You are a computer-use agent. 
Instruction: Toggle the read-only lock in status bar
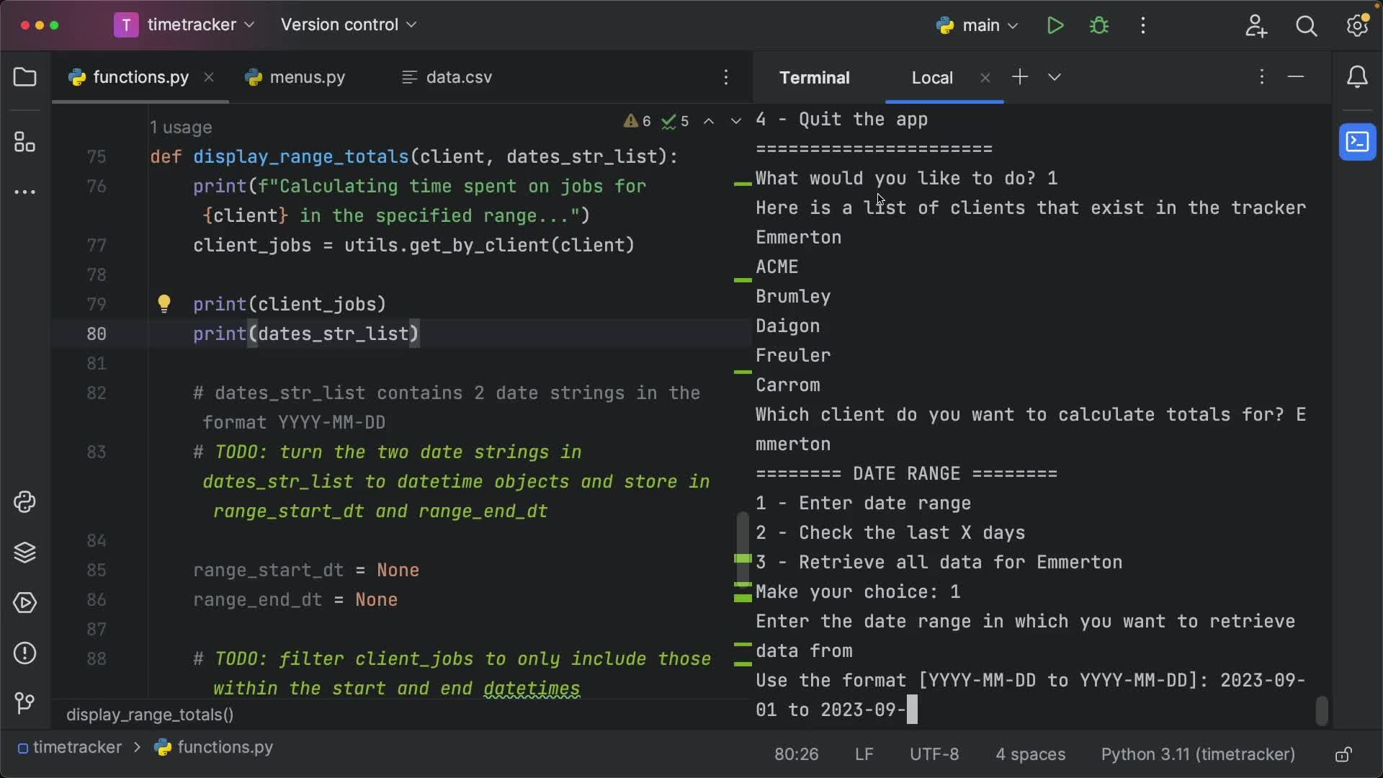click(x=1343, y=754)
